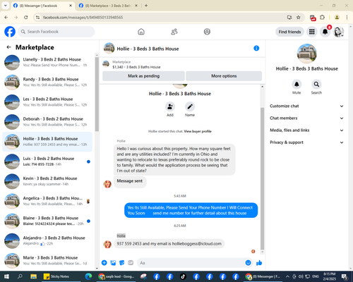Show hidden system tray icons
The image size is (353, 282).
pos(287,276)
